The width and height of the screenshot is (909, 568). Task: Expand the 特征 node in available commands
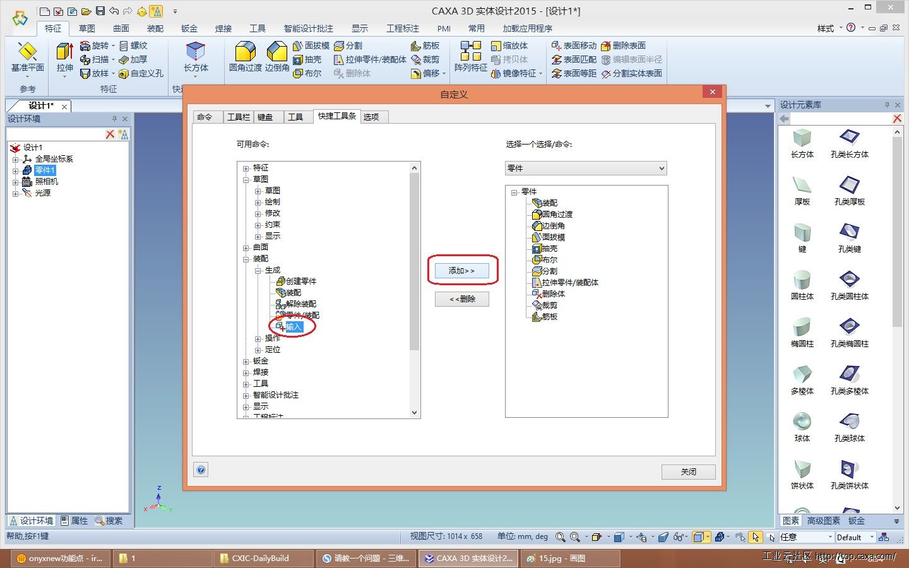pyautogui.click(x=246, y=168)
